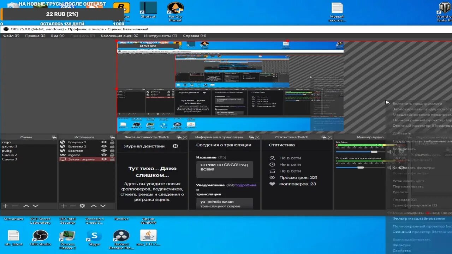This screenshot has width=452, height=254.
Task: Adjust Устройство воспроизведения volume slider
Action: [x=360, y=168]
